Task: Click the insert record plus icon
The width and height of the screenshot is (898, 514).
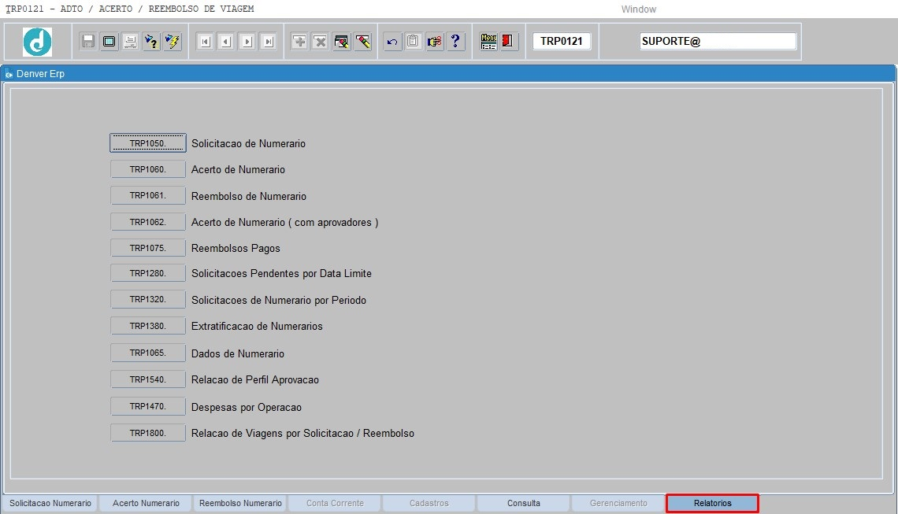Action: pos(299,42)
